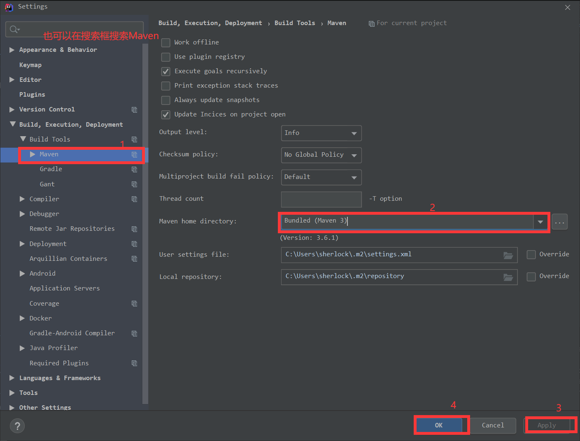The image size is (580, 441).
Task: Click the OK button
Action: coord(439,425)
